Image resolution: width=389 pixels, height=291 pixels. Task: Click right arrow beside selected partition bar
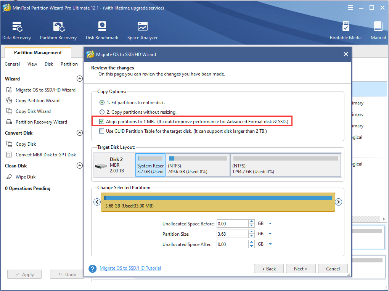pyautogui.click(x=338, y=202)
